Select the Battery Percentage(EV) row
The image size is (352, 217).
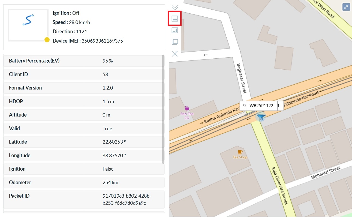[84, 61]
